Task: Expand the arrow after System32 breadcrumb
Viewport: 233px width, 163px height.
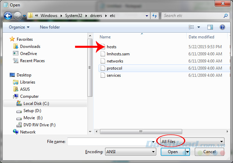Action: pos(86,16)
